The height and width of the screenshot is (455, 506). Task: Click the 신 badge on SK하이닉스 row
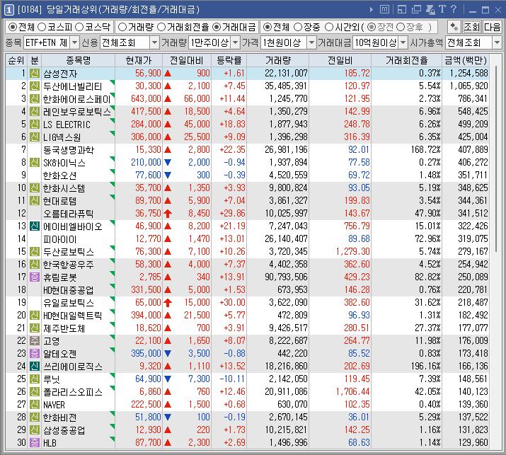(x=34, y=162)
